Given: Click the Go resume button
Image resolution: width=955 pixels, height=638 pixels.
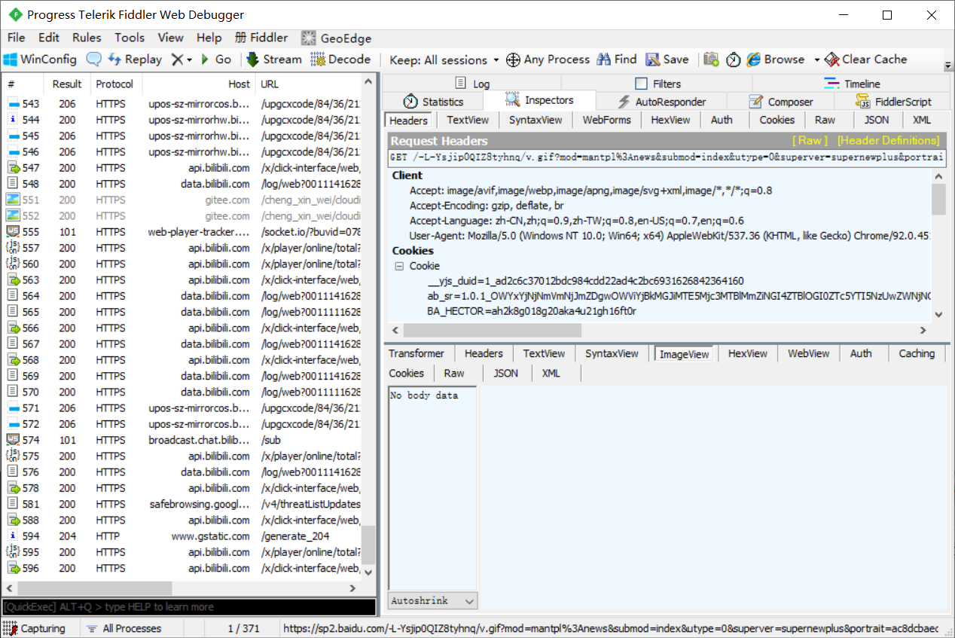Looking at the screenshot, I should click(x=215, y=60).
